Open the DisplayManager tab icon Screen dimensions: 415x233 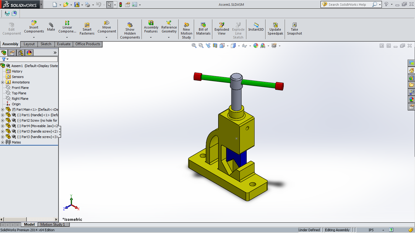point(29,53)
